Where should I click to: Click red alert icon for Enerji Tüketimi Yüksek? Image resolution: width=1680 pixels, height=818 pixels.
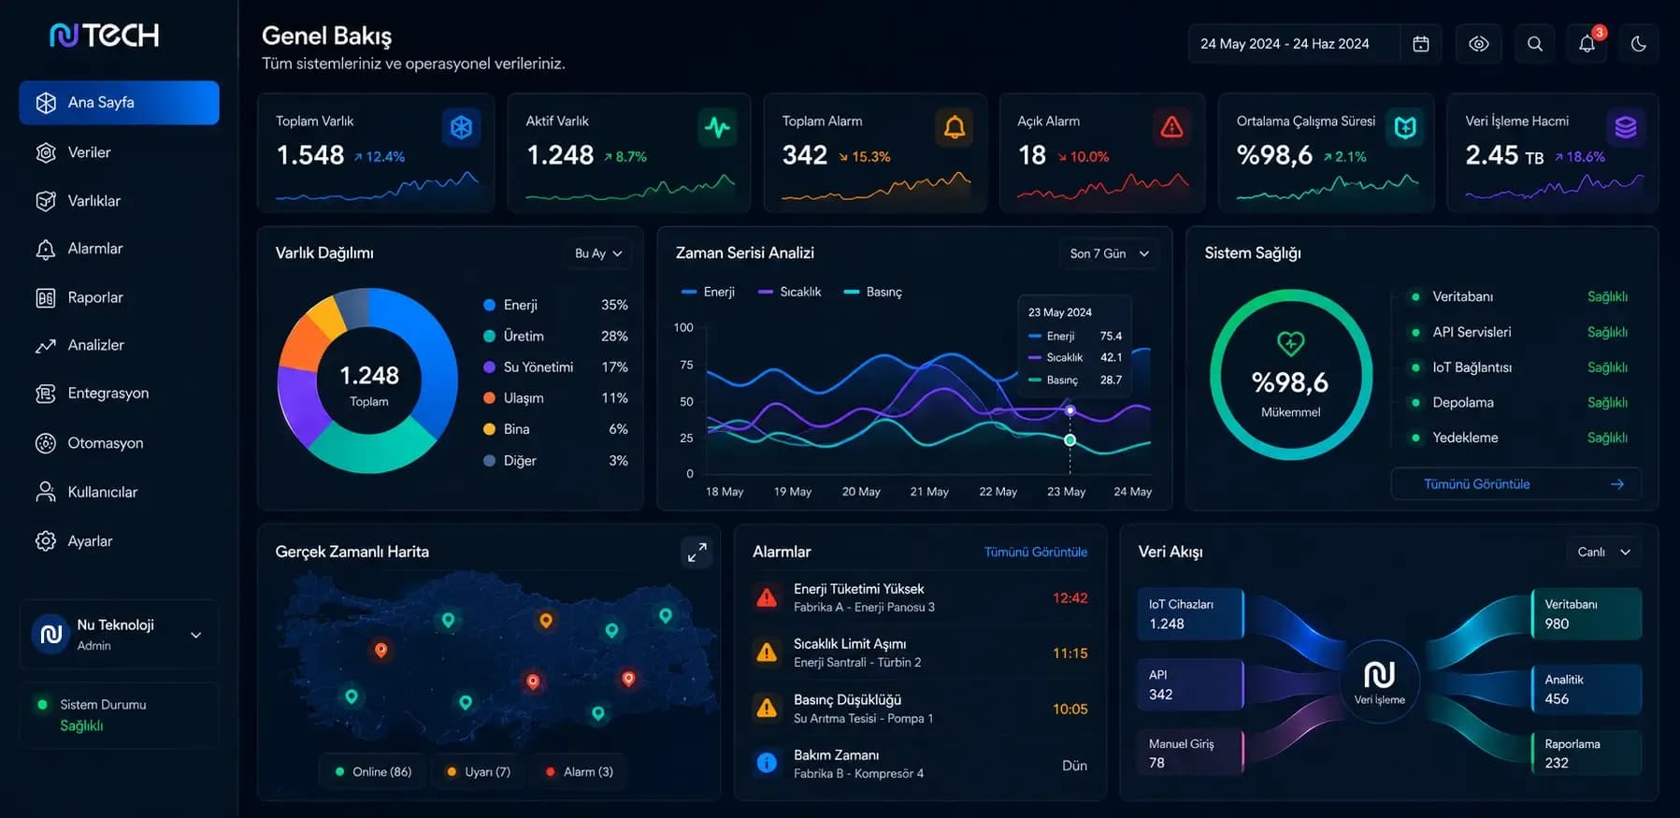767,597
